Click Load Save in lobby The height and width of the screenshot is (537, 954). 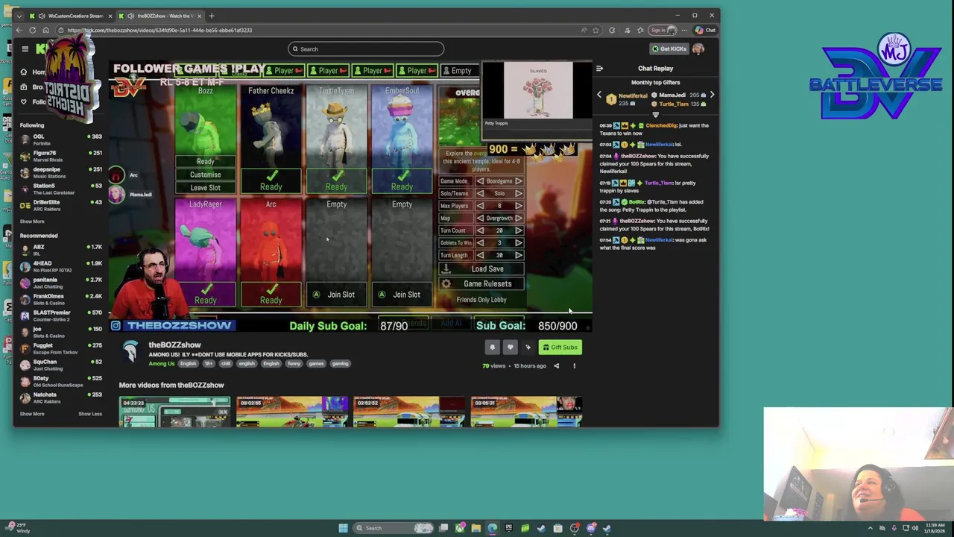(481, 269)
